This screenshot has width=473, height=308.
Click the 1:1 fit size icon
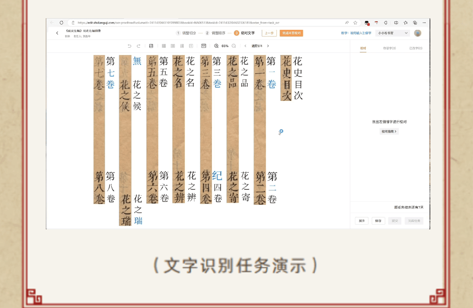pyautogui.click(x=204, y=46)
